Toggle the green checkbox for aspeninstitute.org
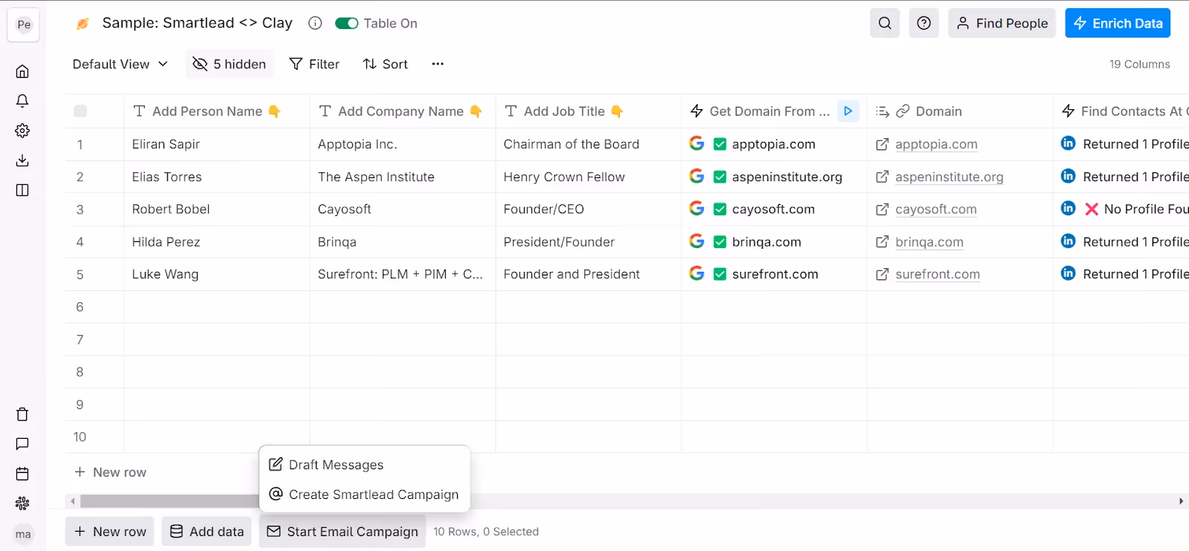Image resolution: width=1189 pixels, height=551 pixels. (719, 177)
